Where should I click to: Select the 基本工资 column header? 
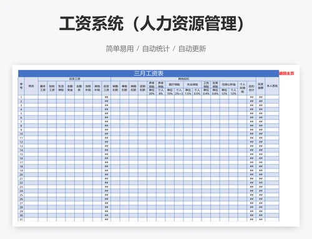pyautogui.click(x=42, y=88)
